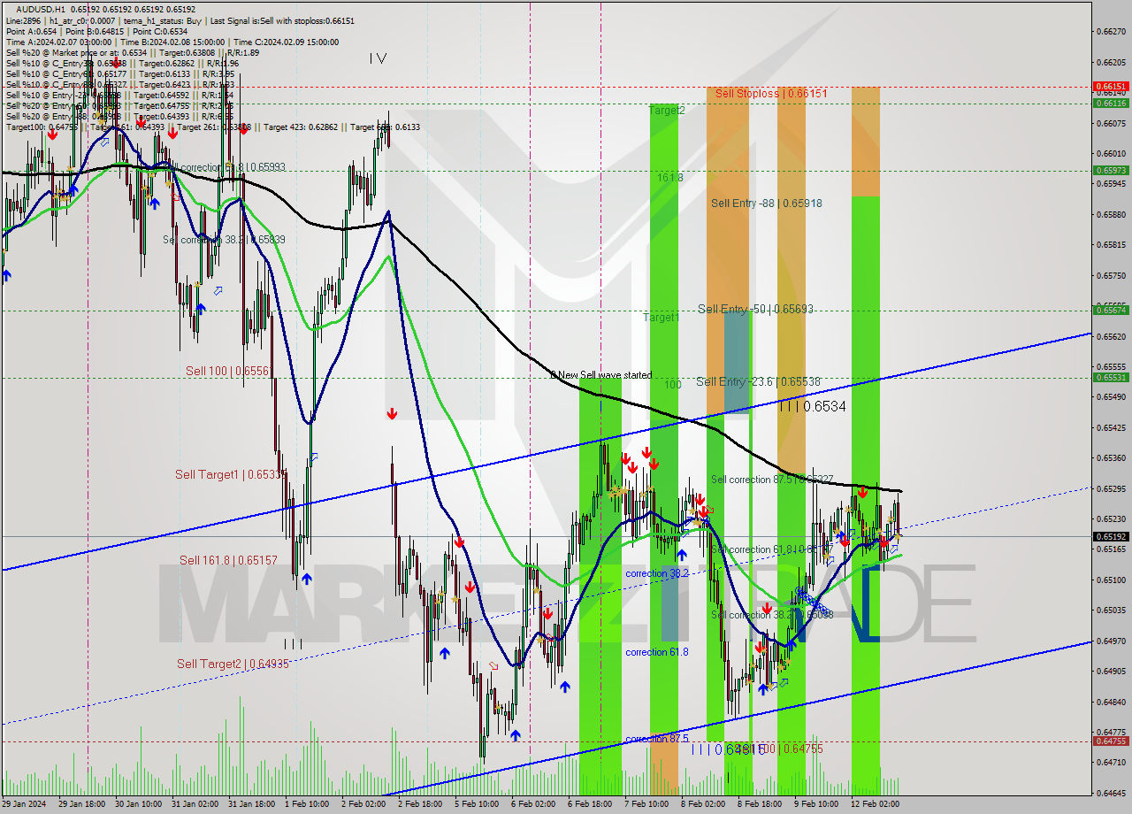Click the 0.64645 price axis value
Image resolution: width=1132 pixels, height=814 pixels.
pyautogui.click(x=1111, y=793)
